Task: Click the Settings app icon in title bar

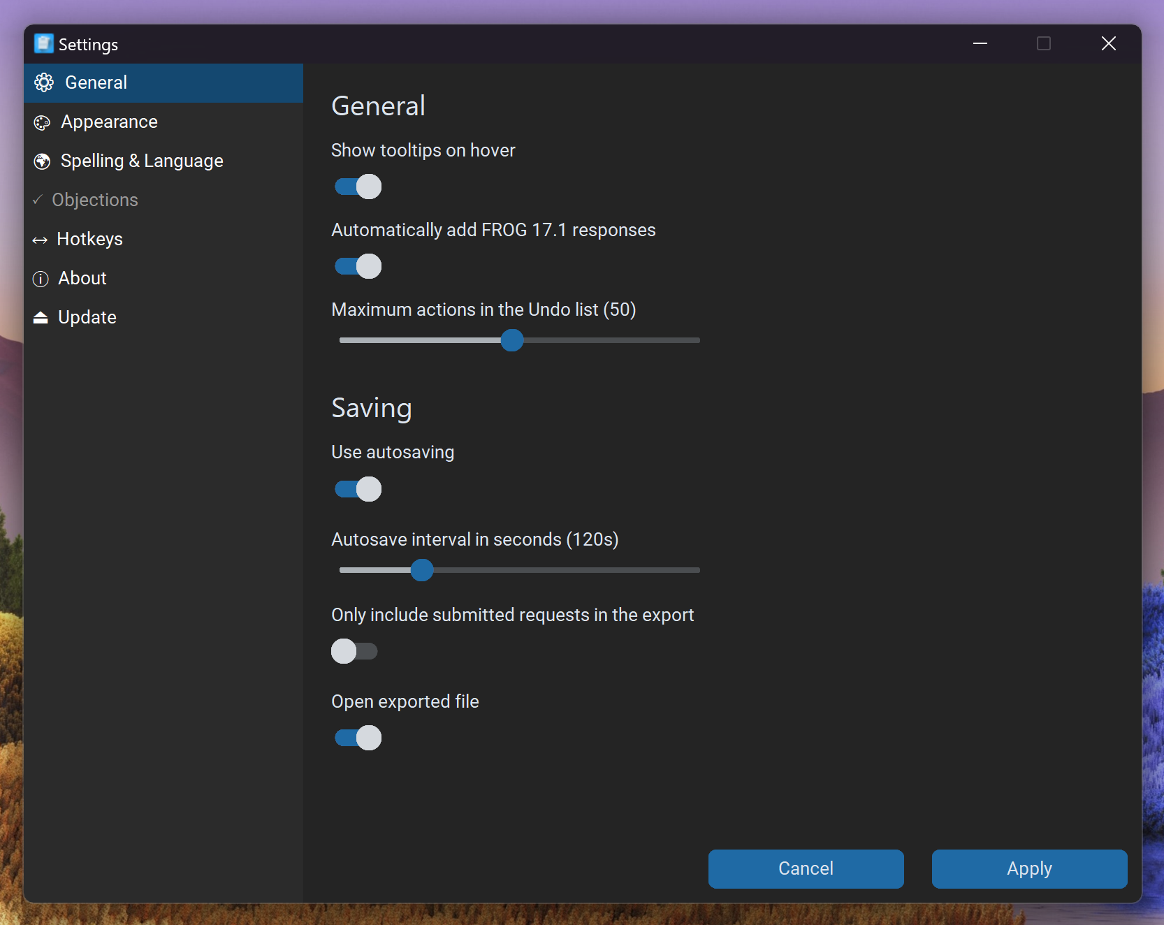Action: [43, 43]
